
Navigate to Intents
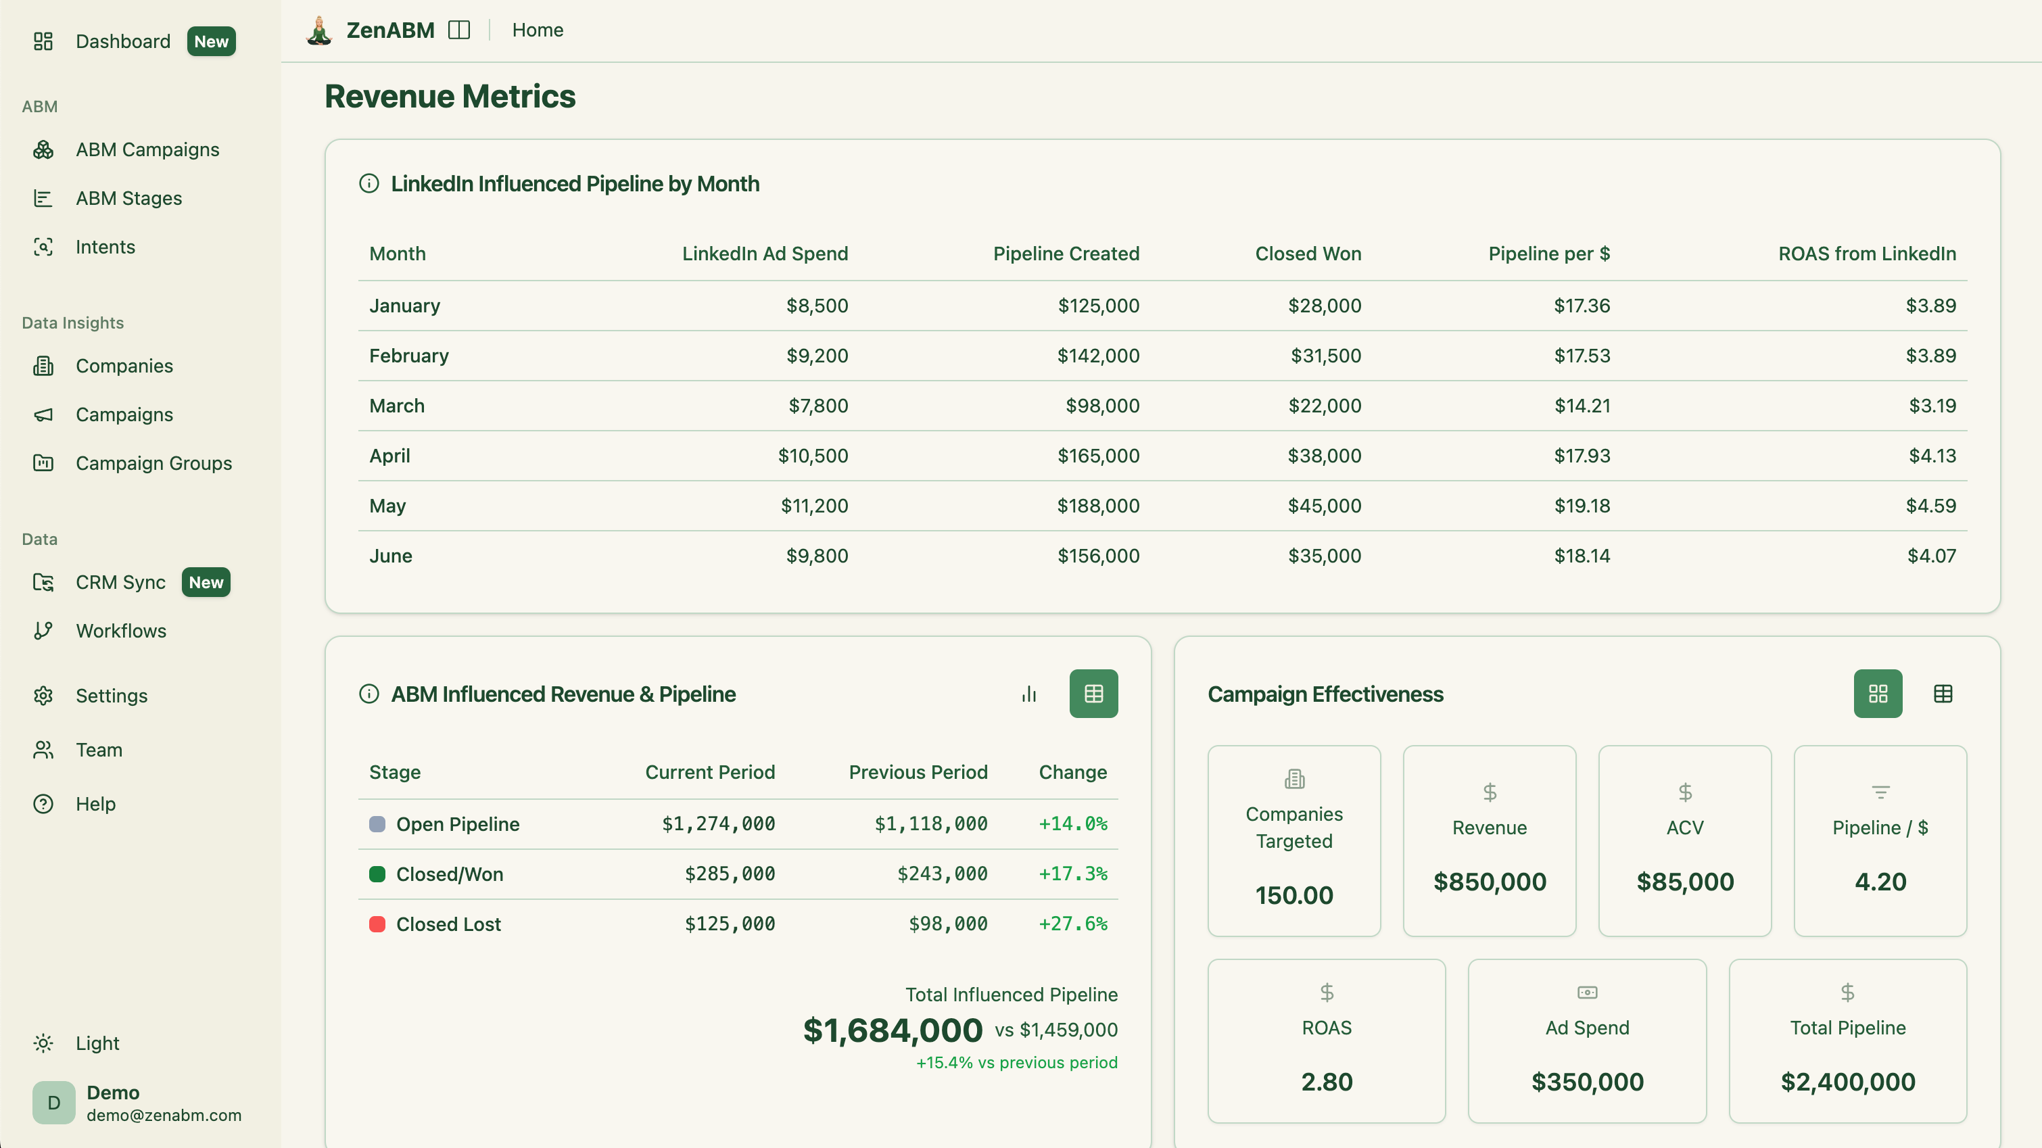click(x=105, y=247)
